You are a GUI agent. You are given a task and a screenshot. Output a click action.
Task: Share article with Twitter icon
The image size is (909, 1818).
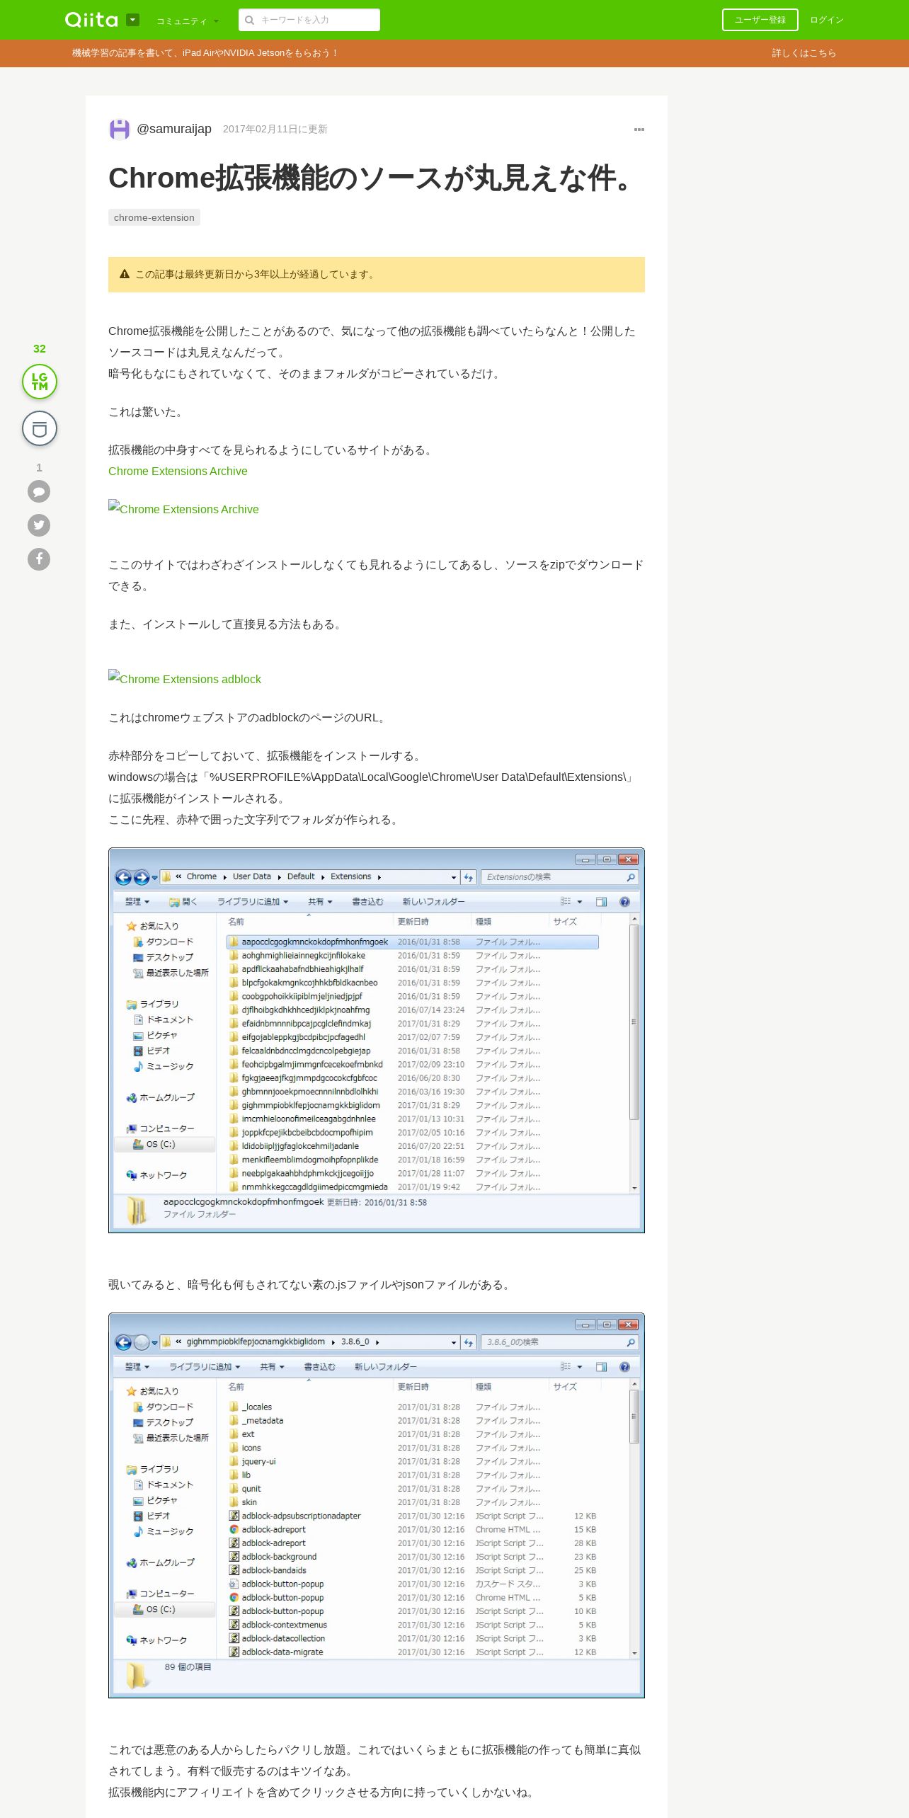tap(39, 525)
